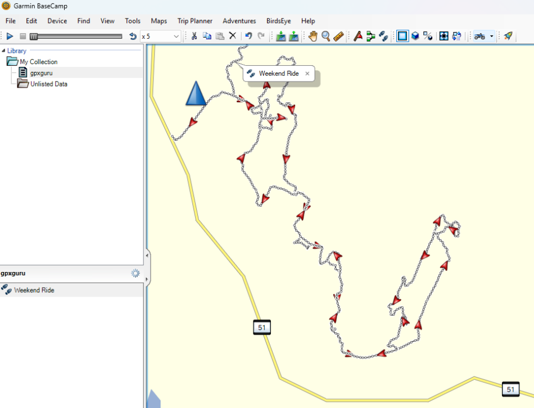The height and width of the screenshot is (408, 534).
Task: Click the Paste clipboard icon
Action: pyautogui.click(x=220, y=36)
